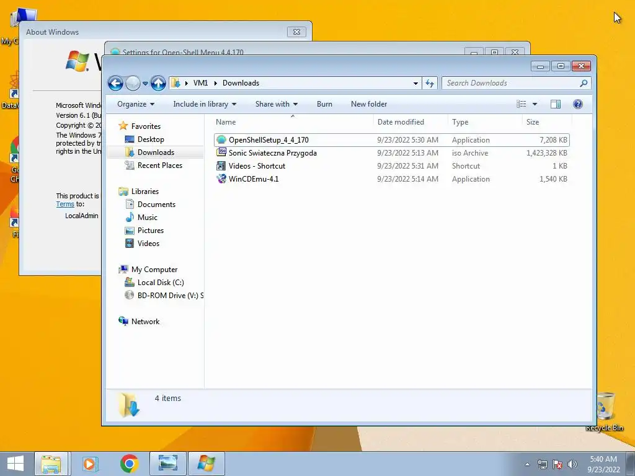Viewport: 635px width, 476px height.
Task: Open Google Chrome from the taskbar
Action: (129, 464)
